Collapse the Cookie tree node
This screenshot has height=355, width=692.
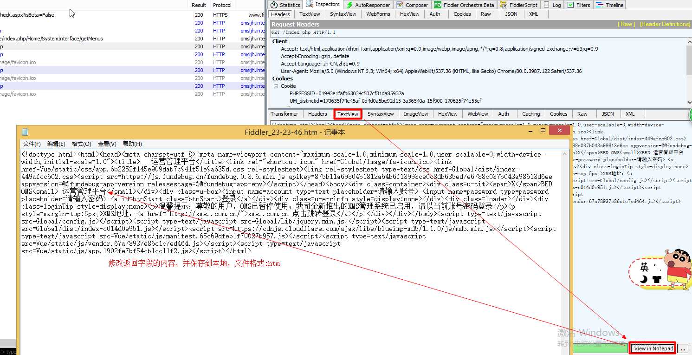tap(275, 86)
